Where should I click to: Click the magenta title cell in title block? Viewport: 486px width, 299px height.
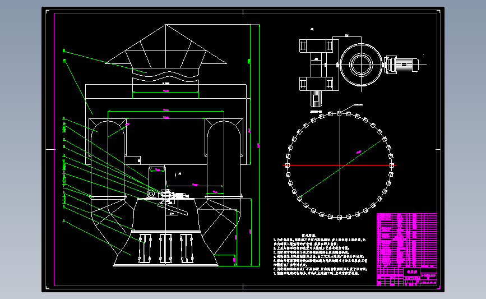[412, 272]
